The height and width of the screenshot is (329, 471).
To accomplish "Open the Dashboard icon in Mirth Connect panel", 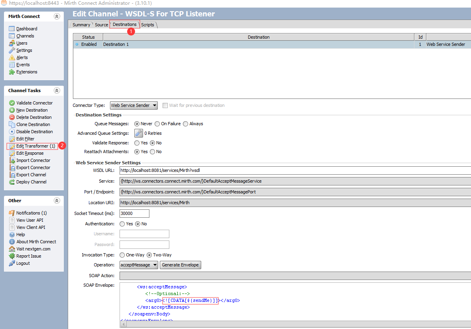I will coord(12,29).
